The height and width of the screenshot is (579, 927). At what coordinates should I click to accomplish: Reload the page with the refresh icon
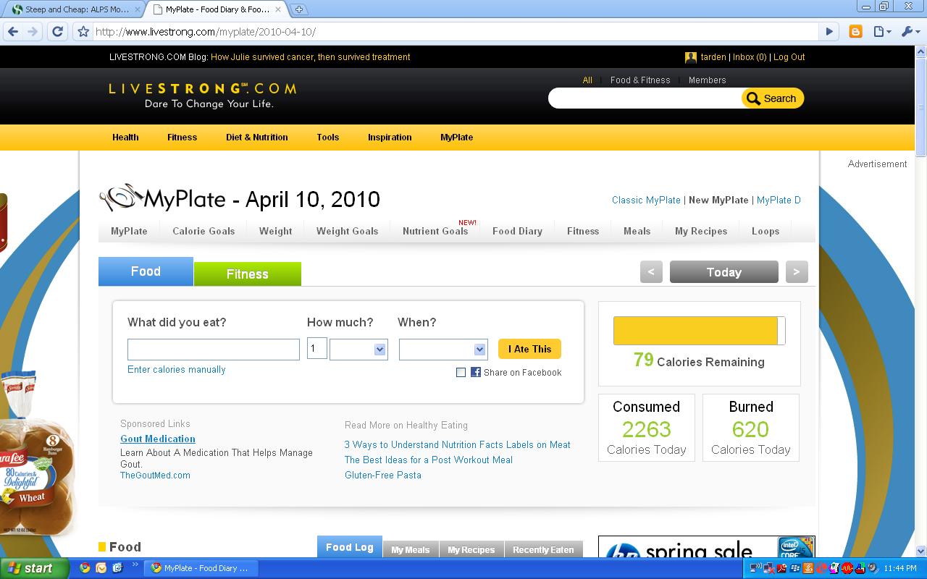[x=58, y=32]
